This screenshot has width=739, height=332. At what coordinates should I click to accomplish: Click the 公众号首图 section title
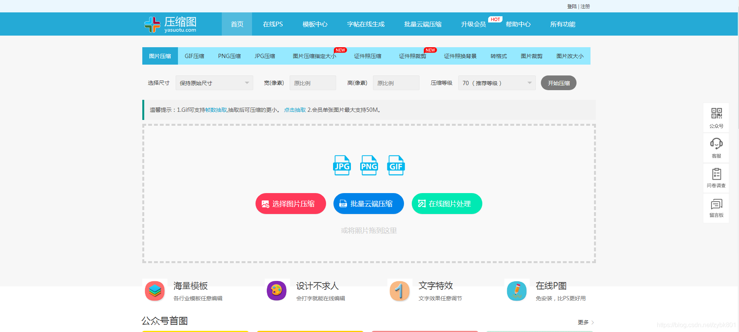click(x=165, y=321)
